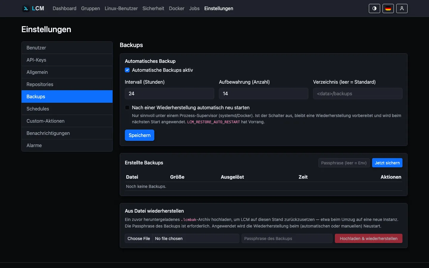Click the .lcmbak code text
Viewport: 429px width, 268px height.
(189, 220)
